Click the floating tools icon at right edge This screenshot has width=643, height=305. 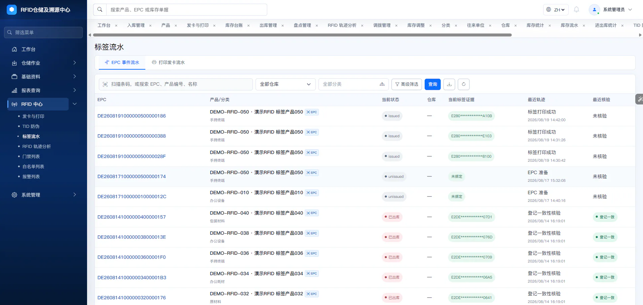tap(640, 99)
